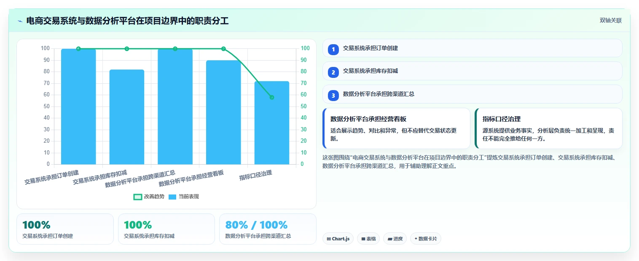Click the chart title 电商交易系统与数据分析平台

coord(127,21)
